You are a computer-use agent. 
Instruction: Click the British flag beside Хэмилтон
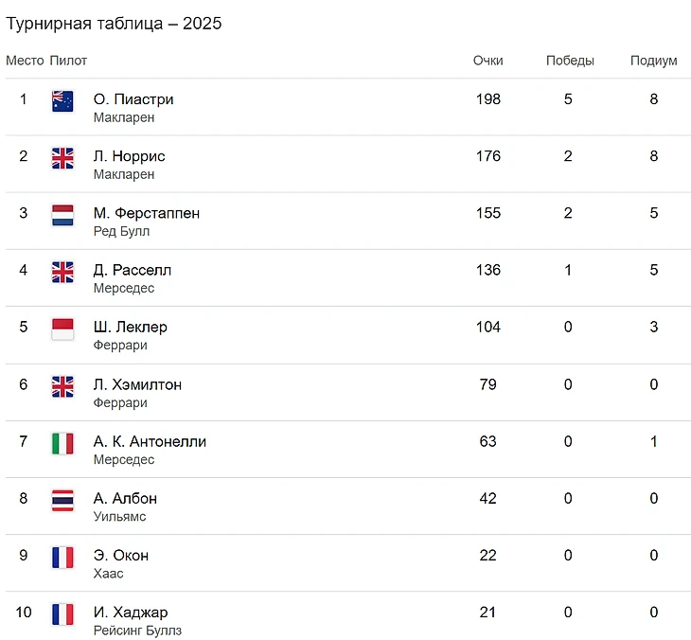[x=62, y=386]
